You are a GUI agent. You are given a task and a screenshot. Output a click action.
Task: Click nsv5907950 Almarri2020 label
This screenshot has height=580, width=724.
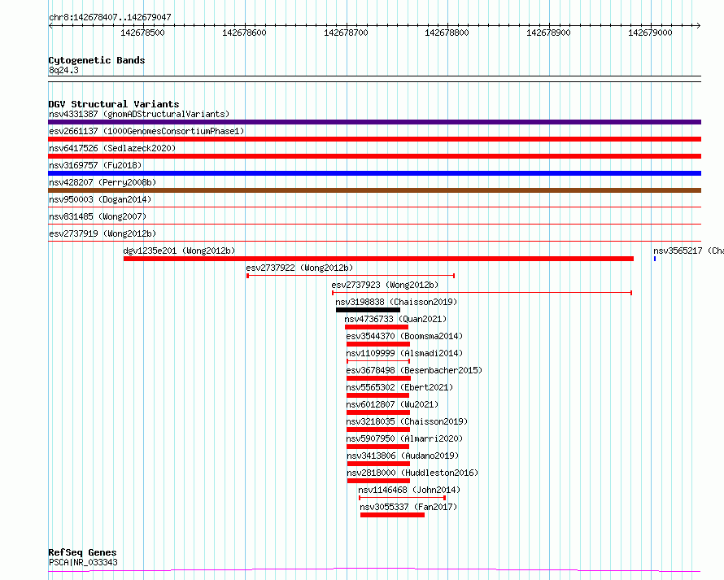[404, 438]
